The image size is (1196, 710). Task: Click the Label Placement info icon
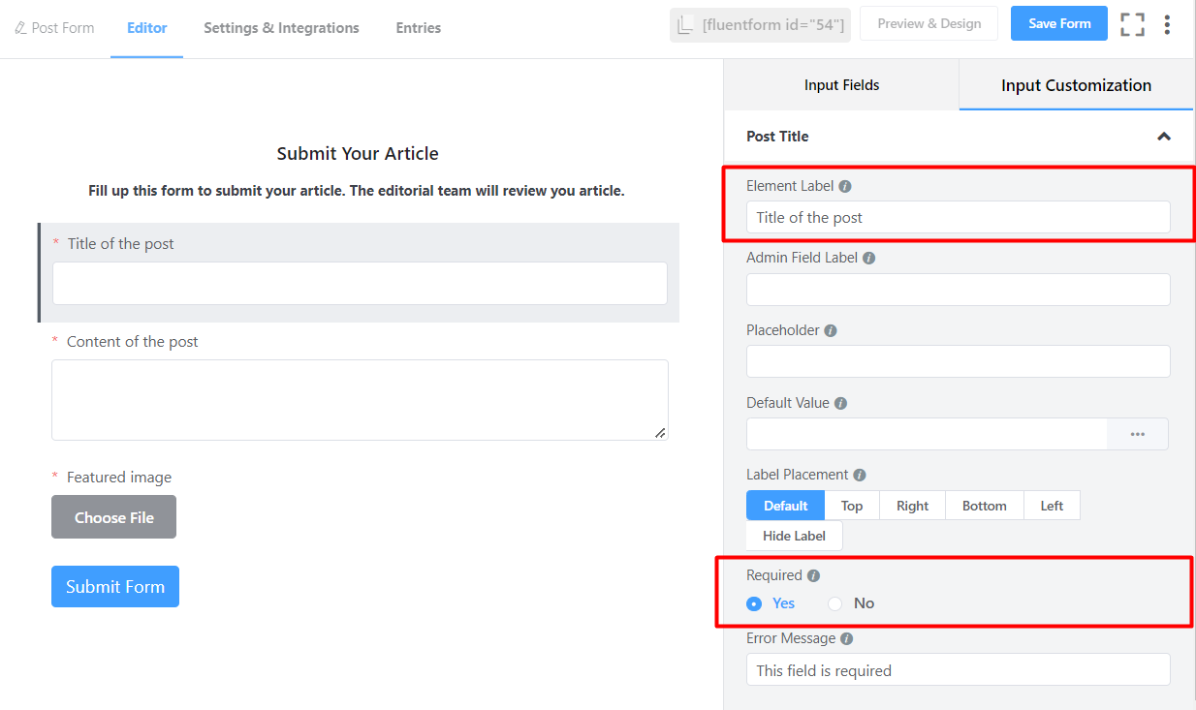859,476
